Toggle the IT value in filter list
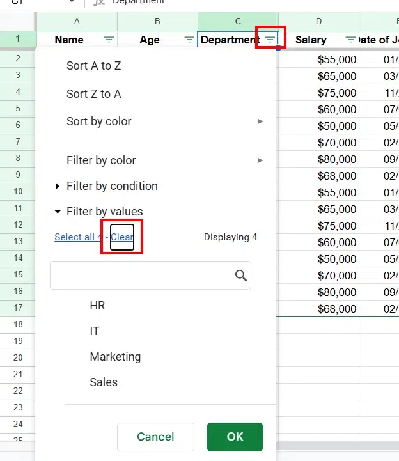 95,331
